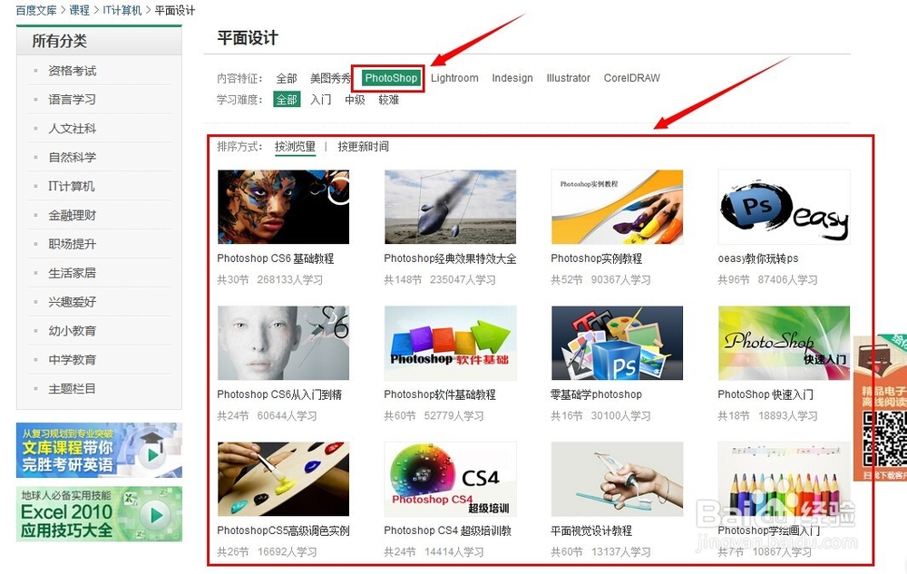Select the PhotoShop content filter
This screenshot has height=574, width=907.
pyautogui.click(x=391, y=78)
